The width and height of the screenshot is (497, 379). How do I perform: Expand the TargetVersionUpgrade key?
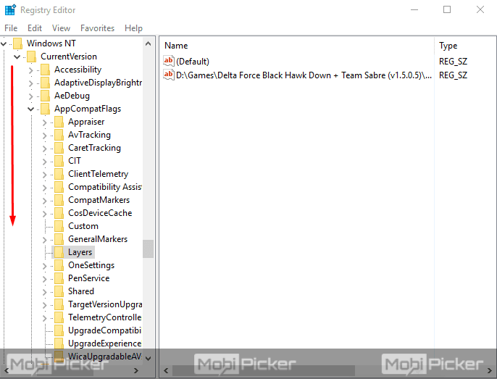tap(45, 305)
